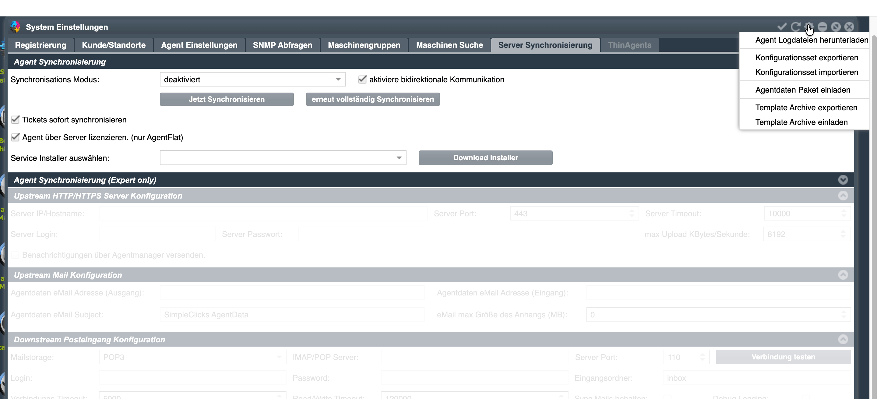877x399 pixels.
Task: Uncheck Tickets sofort synchronisieren
Action: (x=15, y=119)
